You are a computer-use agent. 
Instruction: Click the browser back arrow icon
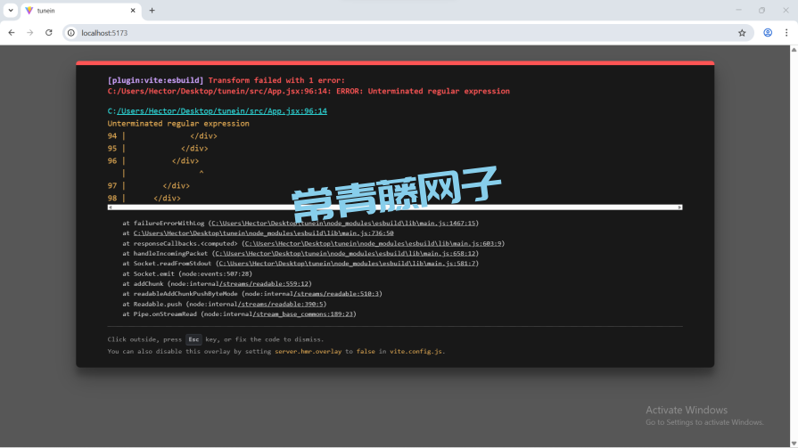[12, 33]
